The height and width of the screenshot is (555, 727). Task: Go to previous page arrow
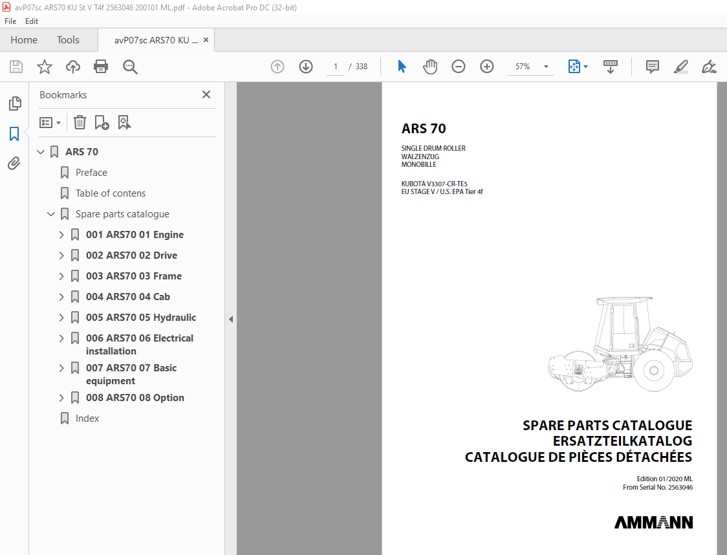277,67
